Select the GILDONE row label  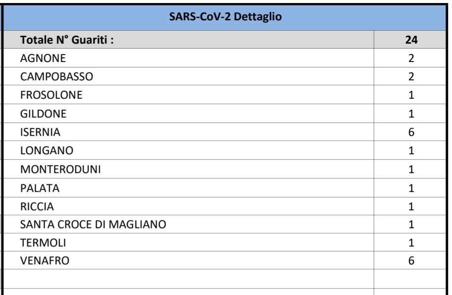(43, 114)
